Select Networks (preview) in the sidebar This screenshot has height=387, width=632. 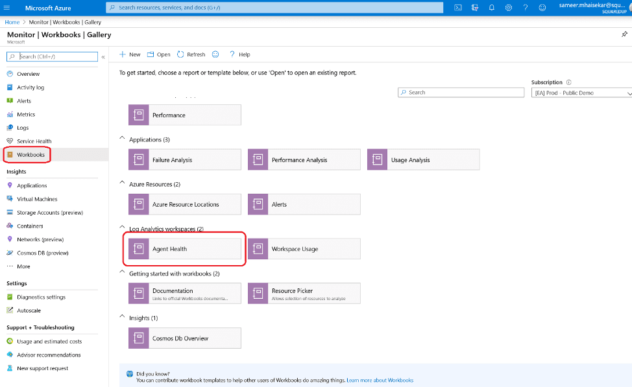click(x=40, y=239)
